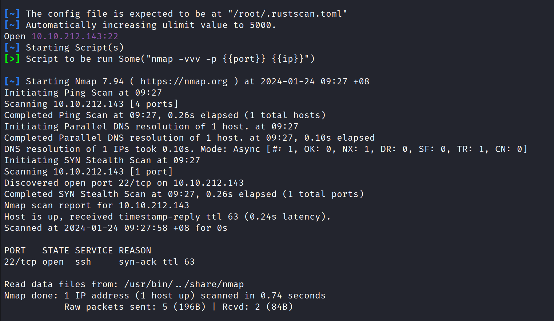Screen dimensions: 554x321
Task: Click the "syn-ack ttl 63" reason value
Action: pyautogui.click(x=156, y=262)
